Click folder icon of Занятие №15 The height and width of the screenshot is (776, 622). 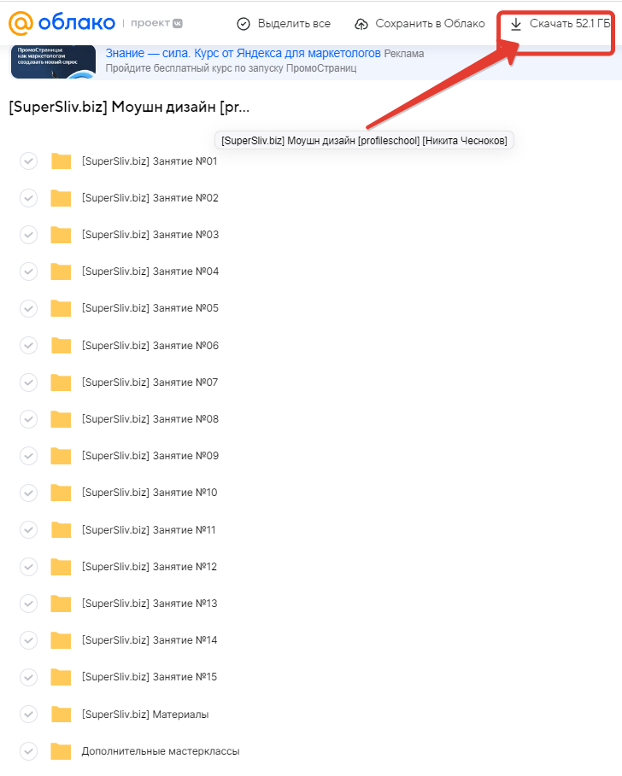tap(61, 677)
